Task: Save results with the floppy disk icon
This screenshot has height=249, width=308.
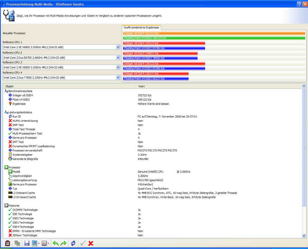Action: click(27, 243)
